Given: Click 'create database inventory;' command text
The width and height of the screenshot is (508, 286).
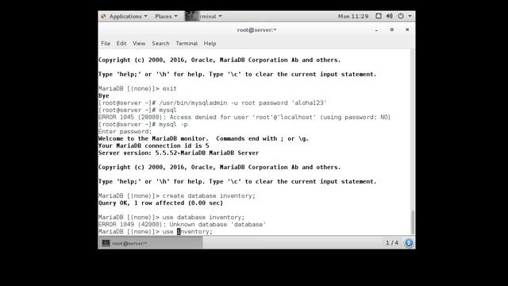Looking at the screenshot, I should point(209,196).
